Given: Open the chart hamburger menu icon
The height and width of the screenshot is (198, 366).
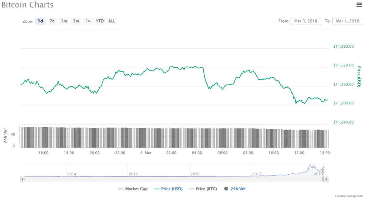Looking at the screenshot, I should click(359, 5).
